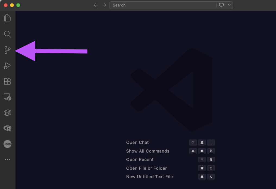Open the Explorer view in activity bar
The height and width of the screenshot is (189, 276).
pos(7,18)
